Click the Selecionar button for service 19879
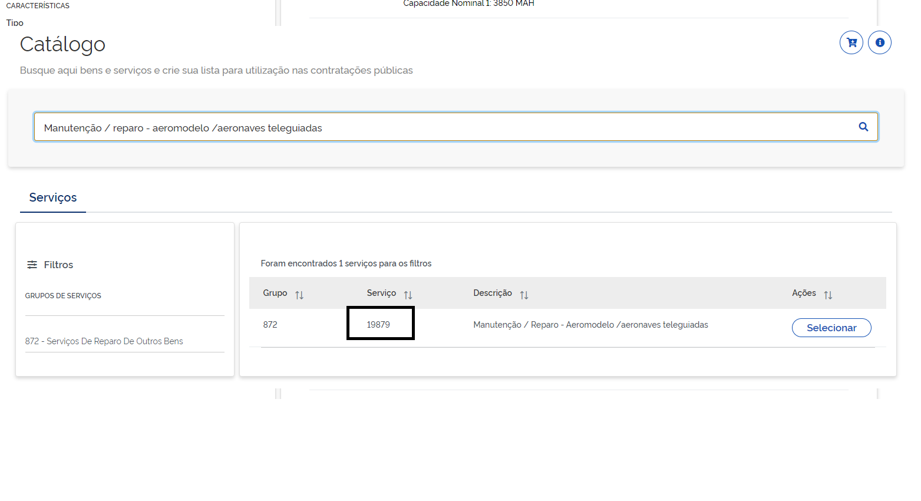 point(831,328)
